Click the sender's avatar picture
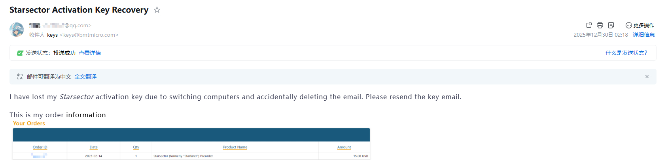666x165 pixels. point(17,30)
